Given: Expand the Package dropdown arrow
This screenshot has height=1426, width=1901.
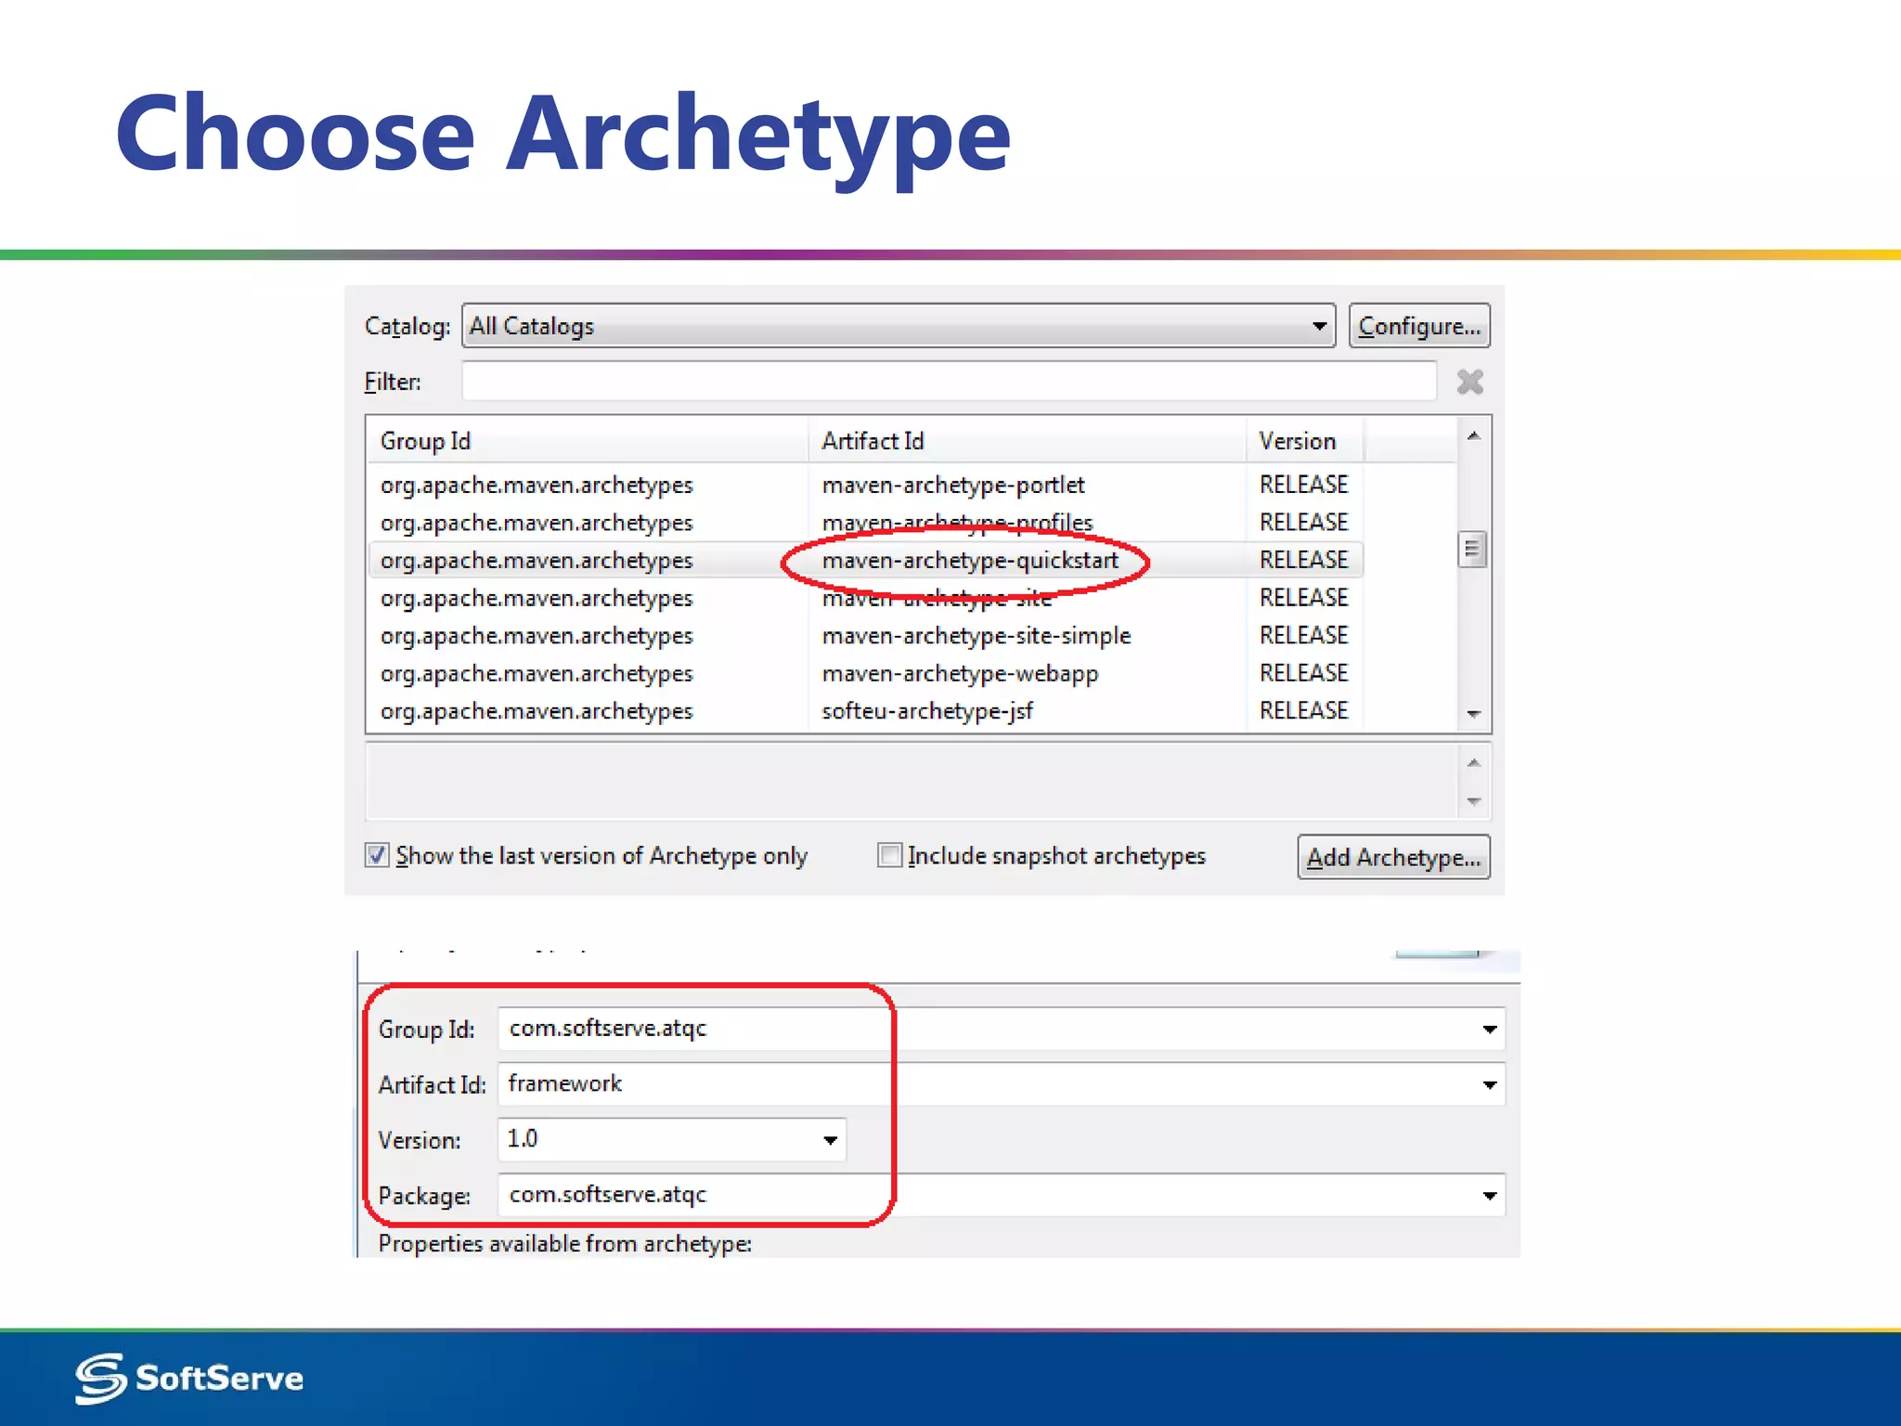Looking at the screenshot, I should 1489,1195.
